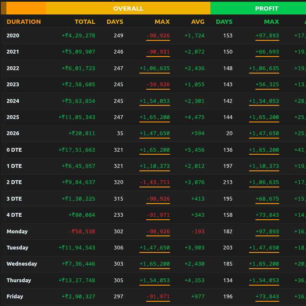Viewport: 306px width, 306px height.
Task: Select the PROFIT header group
Action: 266,8
